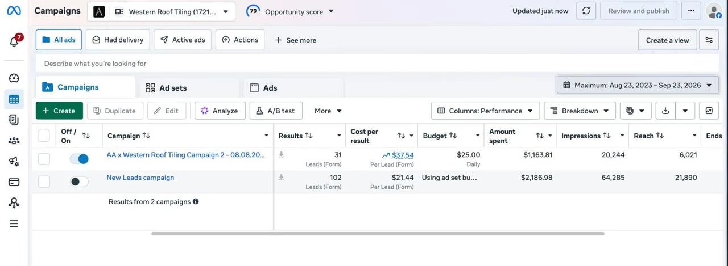Sort by the Off / On column arrows
The height and width of the screenshot is (266, 728).
[x=86, y=136]
